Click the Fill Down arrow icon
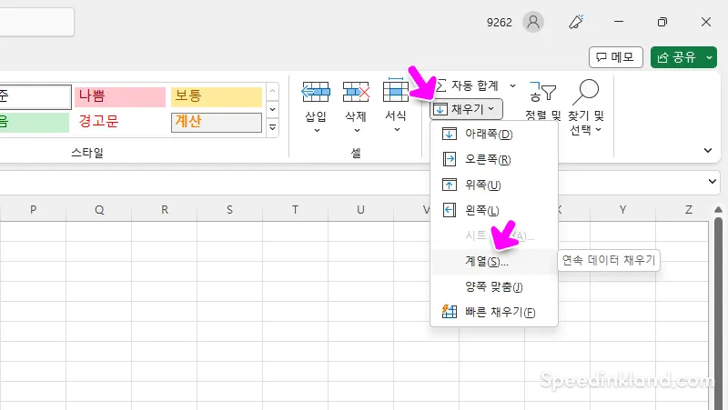Screen dimensions: 728x410 [449, 134]
